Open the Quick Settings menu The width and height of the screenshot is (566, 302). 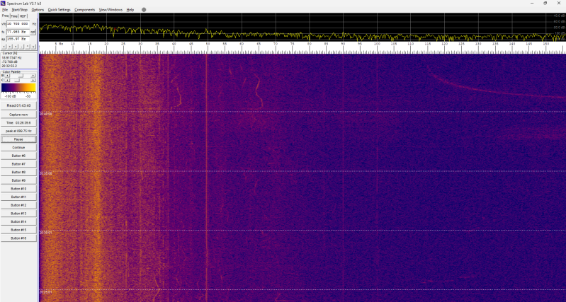coord(60,10)
